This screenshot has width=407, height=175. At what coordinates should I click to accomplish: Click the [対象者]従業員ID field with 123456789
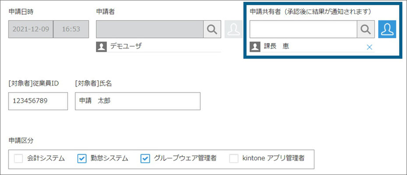pyautogui.click(x=38, y=101)
